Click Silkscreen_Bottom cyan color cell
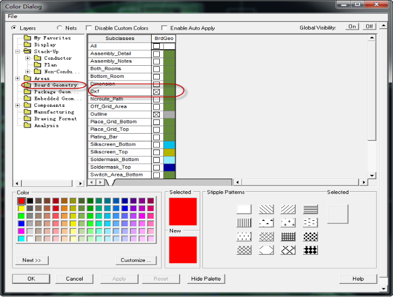 [x=169, y=145]
